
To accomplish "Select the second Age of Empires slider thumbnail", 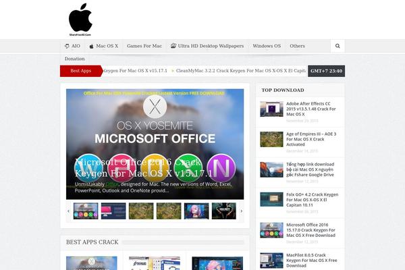I will click(x=169, y=211).
